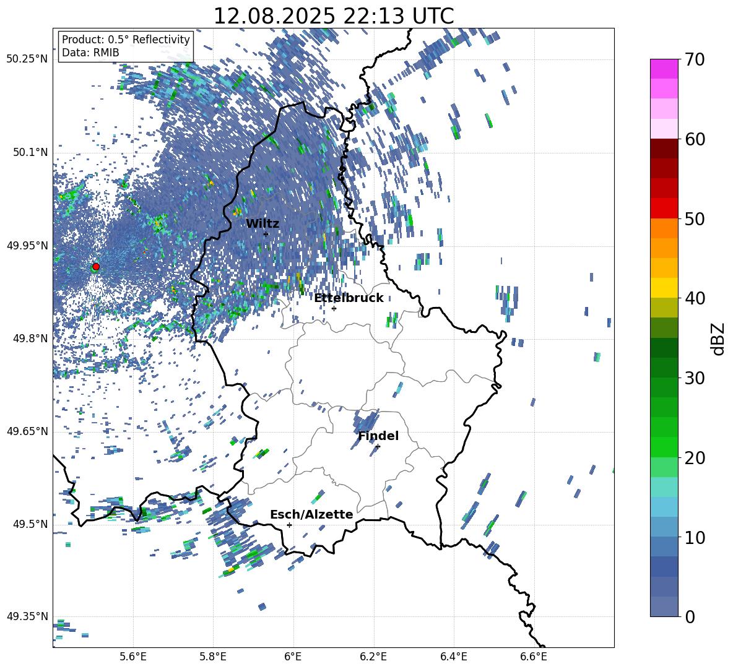Click the 6.2°E longitude label
The image size is (733, 669).
(x=373, y=657)
